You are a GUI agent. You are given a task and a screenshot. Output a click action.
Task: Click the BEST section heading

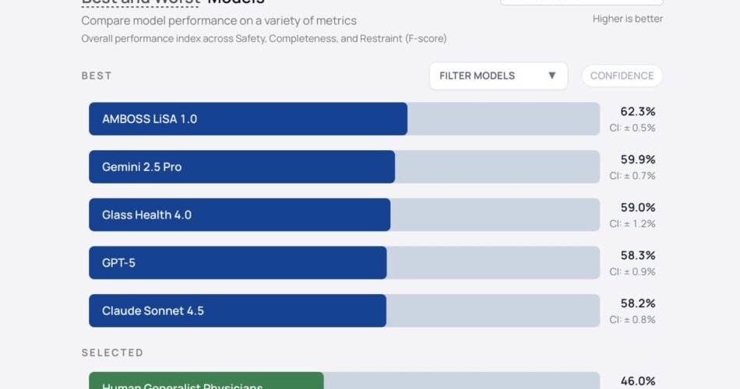click(x=97, y=75)
